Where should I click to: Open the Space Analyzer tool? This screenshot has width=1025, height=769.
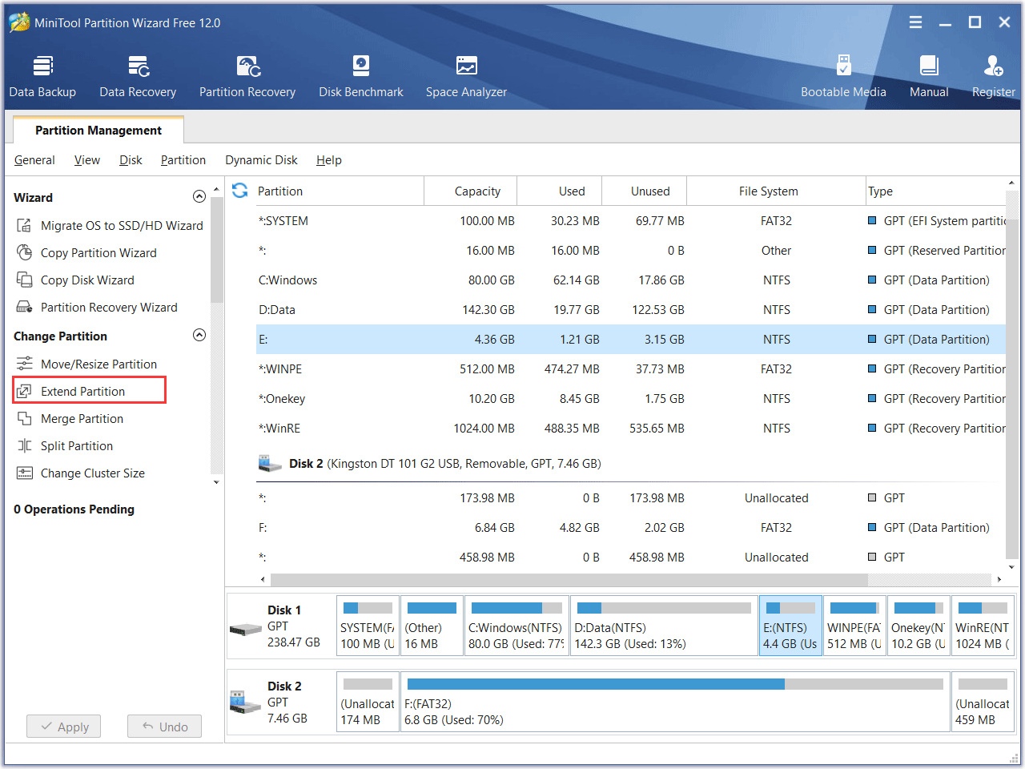tap(466, 76)
